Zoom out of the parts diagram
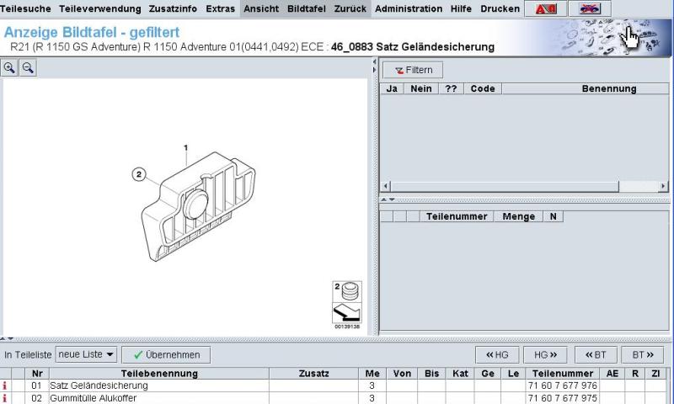 (28, 68)
